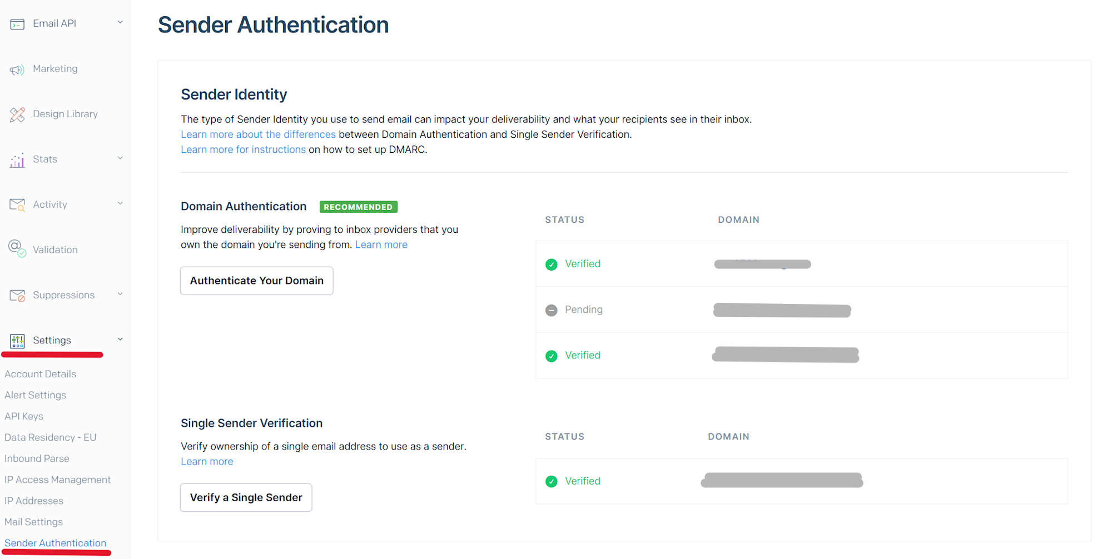Click the Marketing megaphone icon
The image size is (1112, 559).
point(17,69)
